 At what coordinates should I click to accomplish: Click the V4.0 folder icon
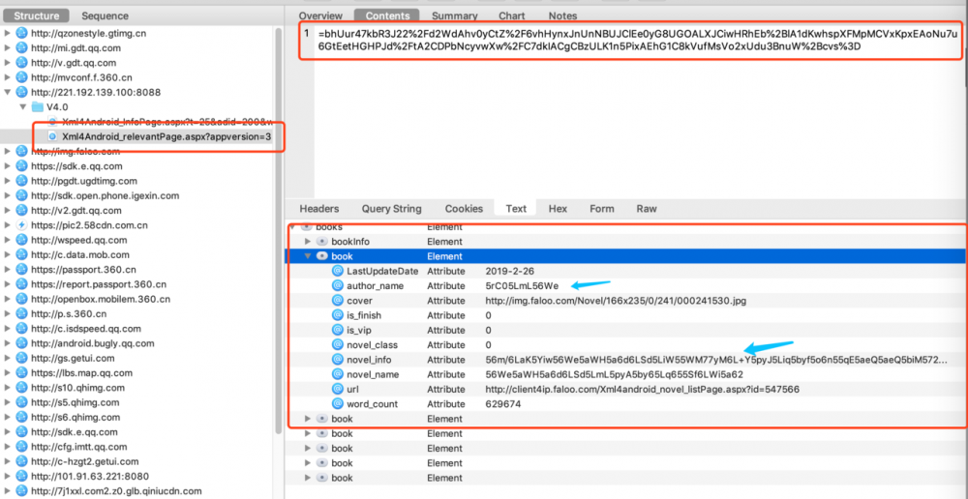pos(38,106)
